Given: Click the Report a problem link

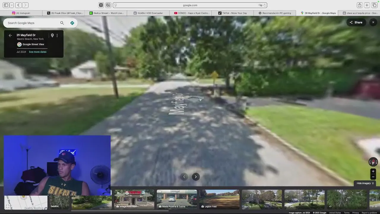Looking at the screenshot, I should (369, 213).
